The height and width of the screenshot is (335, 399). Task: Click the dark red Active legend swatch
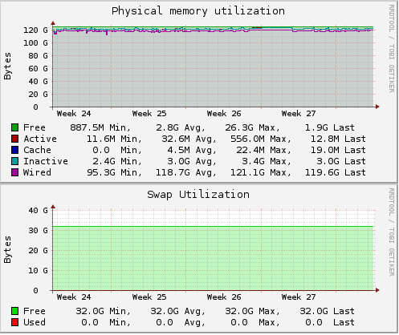(14, 139)
